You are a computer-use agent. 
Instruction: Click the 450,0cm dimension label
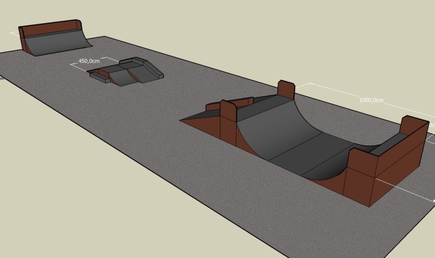87,61
